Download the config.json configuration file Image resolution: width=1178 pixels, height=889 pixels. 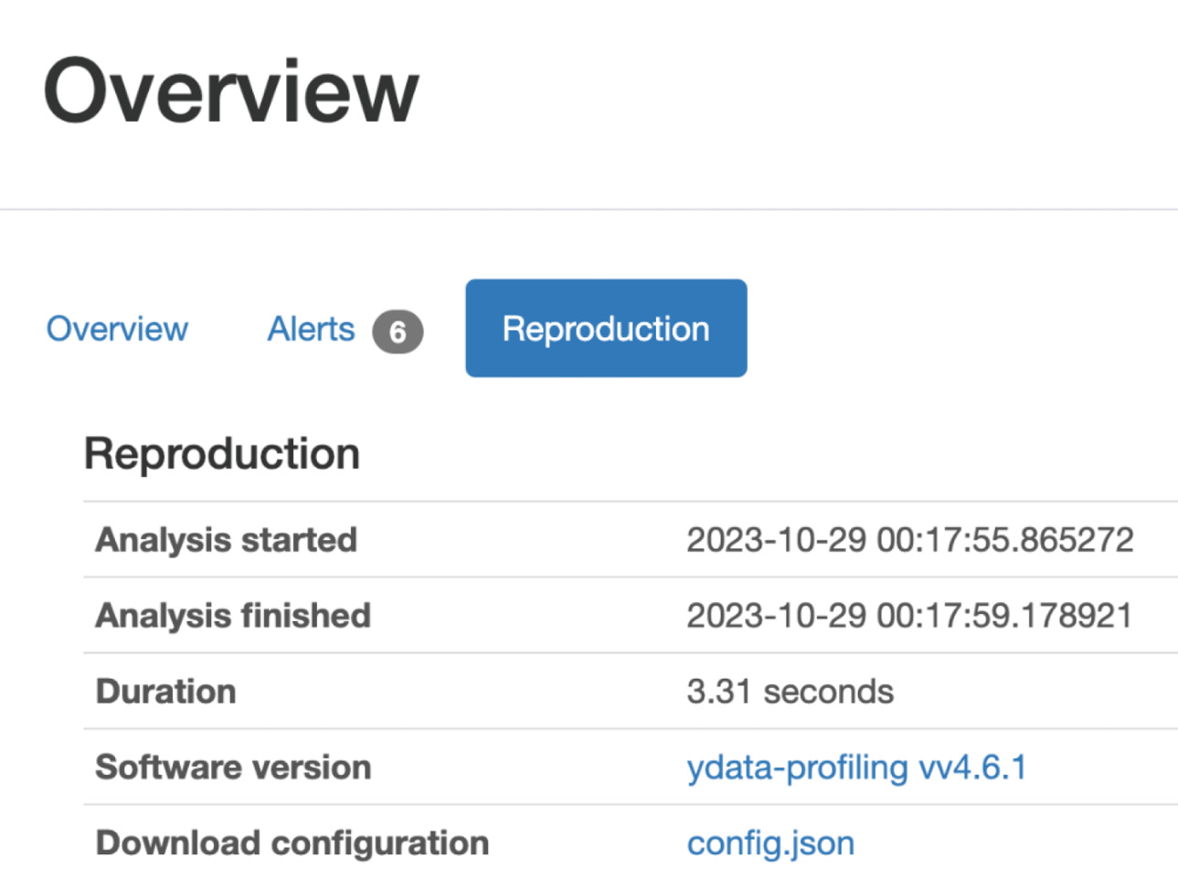click(x=770, y=843)
